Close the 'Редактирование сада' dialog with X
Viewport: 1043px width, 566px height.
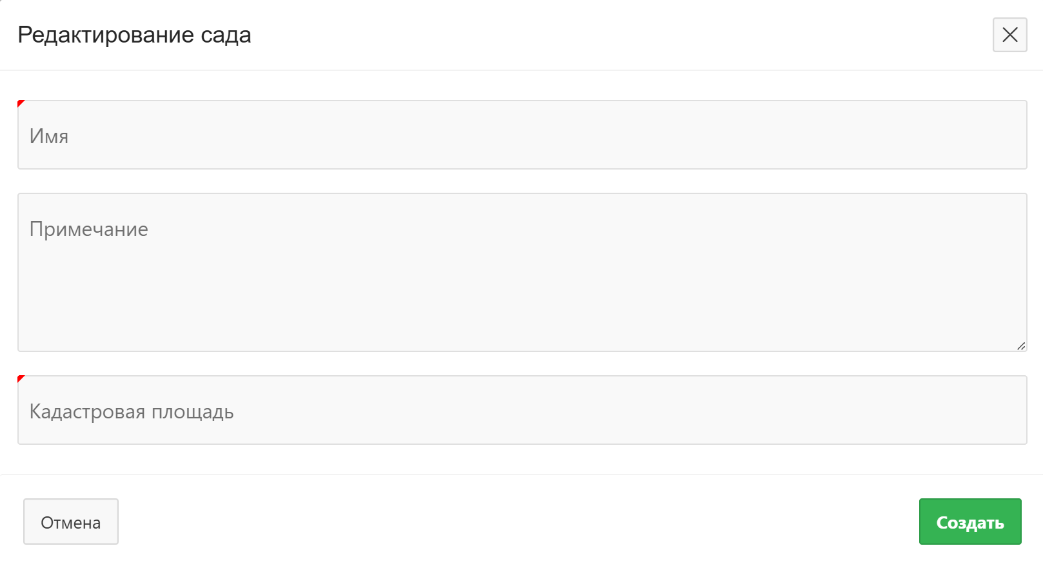[1009, 35]
